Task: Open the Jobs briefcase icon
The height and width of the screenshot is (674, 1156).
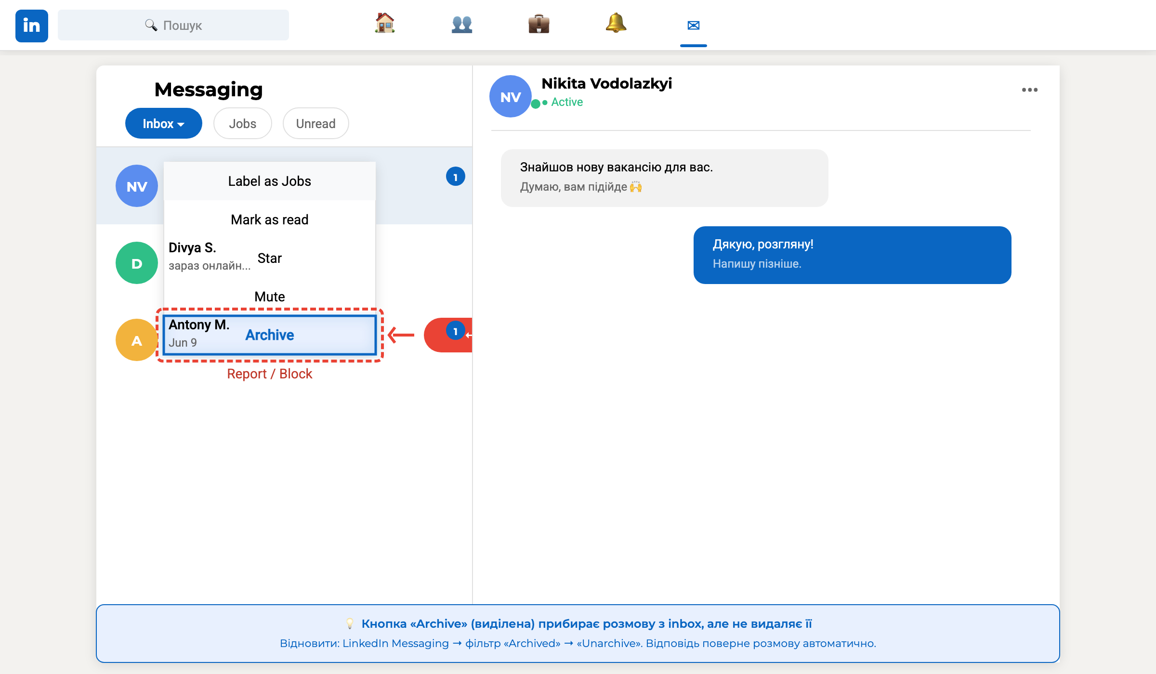Action: 539,24
